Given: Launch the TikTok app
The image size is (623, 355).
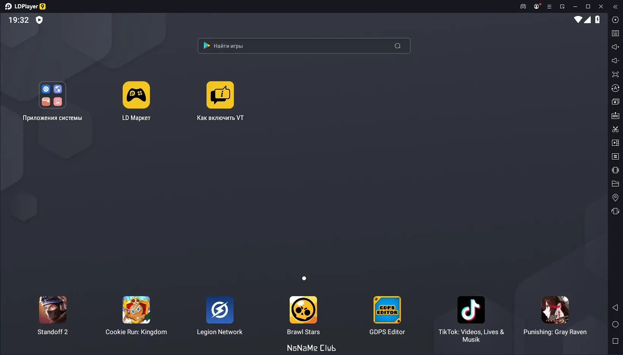Looking at the screenshot, I should [471, 310].
